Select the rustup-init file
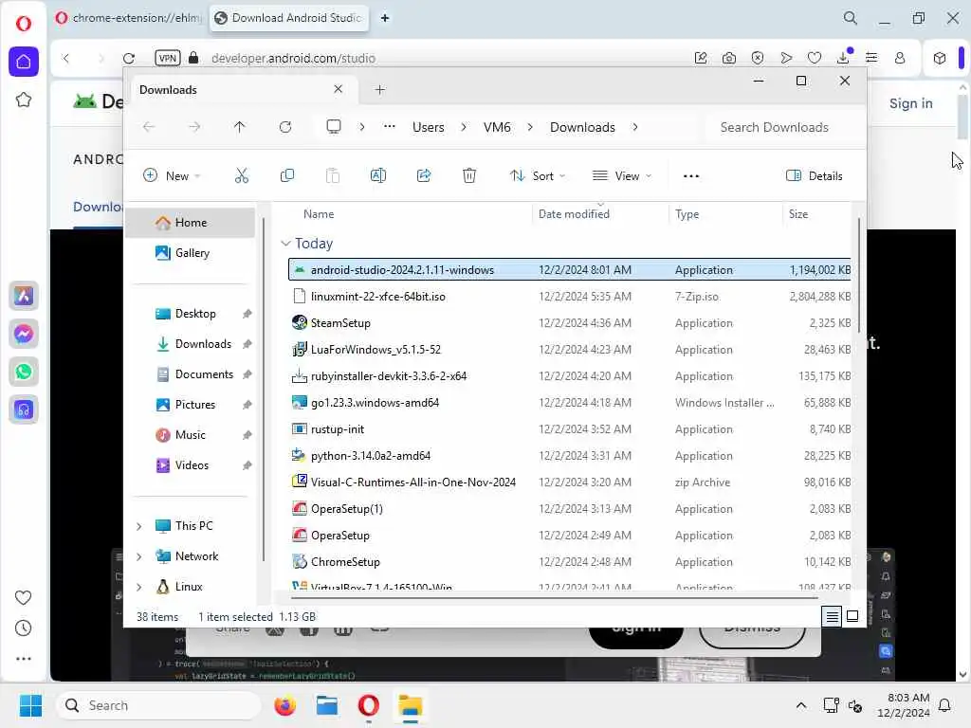 [570, 429]
